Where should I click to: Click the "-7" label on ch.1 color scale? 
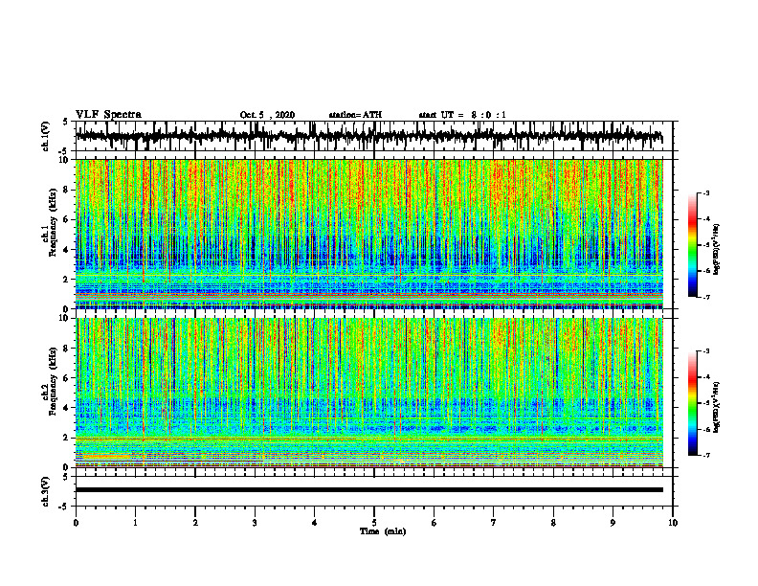click(706, 297)
